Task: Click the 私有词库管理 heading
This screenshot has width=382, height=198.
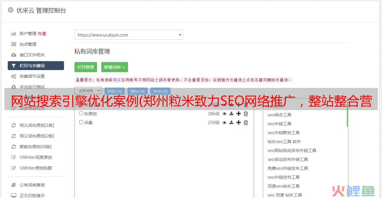Action: click(x=92, y=51)
